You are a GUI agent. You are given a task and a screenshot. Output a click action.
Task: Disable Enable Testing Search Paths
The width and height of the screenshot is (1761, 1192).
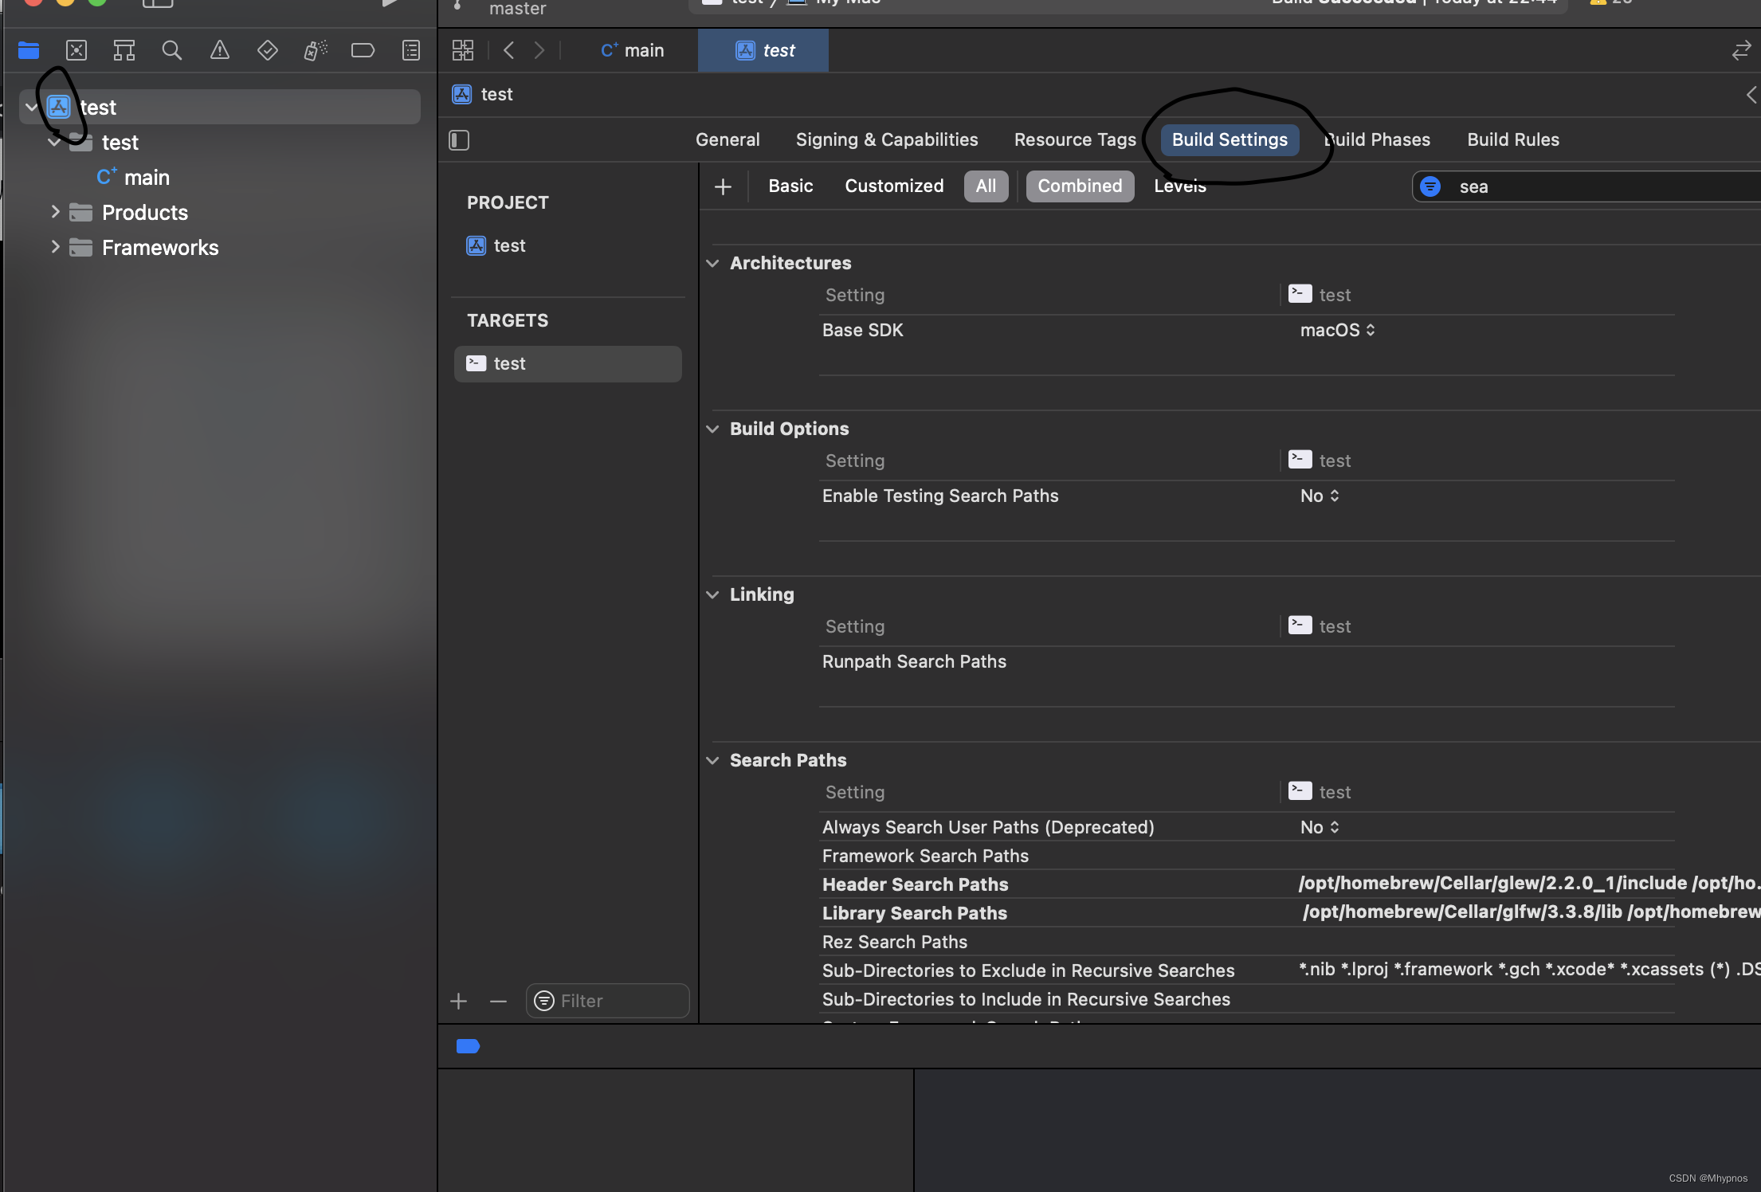point(1316,495)
